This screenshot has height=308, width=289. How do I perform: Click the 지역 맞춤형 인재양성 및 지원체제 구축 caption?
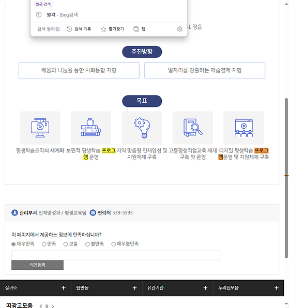(142, 154)
